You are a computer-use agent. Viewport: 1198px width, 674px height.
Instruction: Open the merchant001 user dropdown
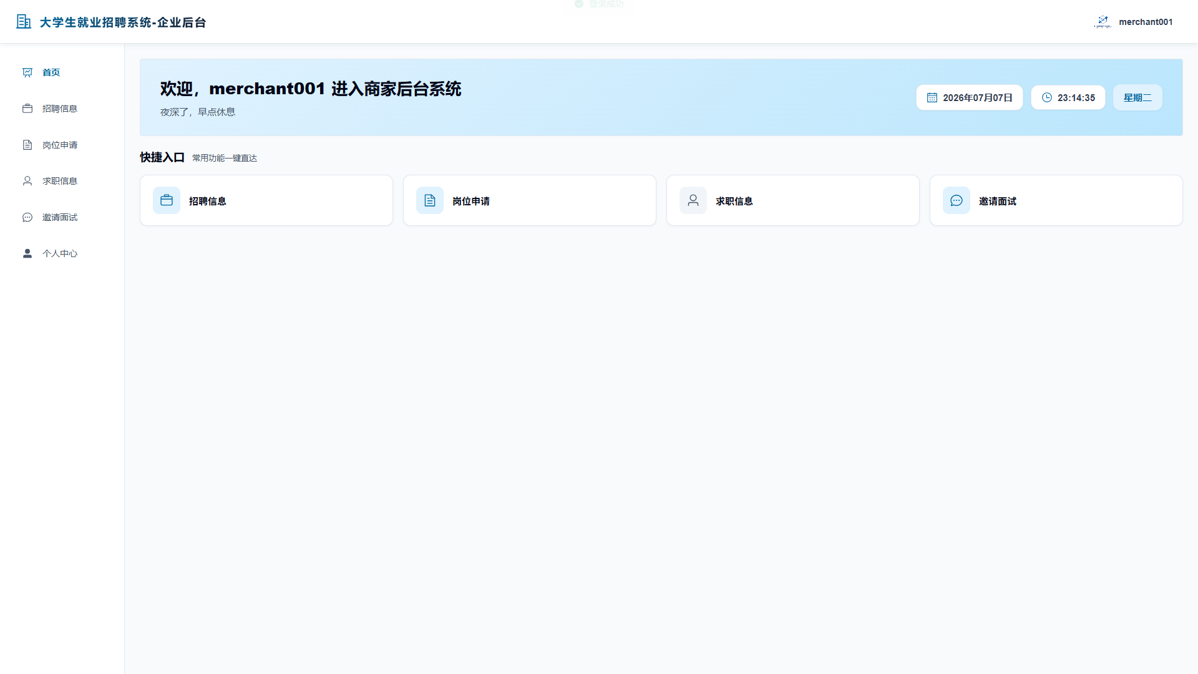point(1134,22)
